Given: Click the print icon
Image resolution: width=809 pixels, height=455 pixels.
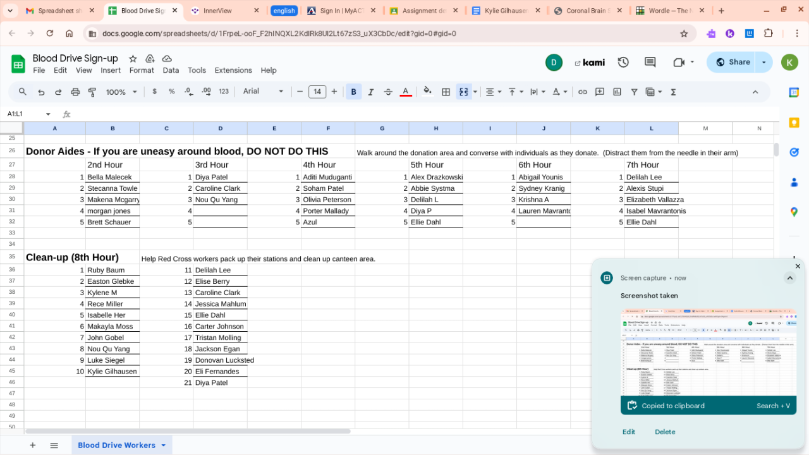Looking at the screenshot, I should 75,92.
